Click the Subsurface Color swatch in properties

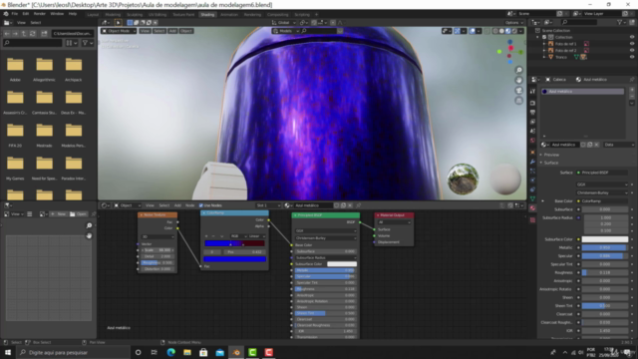605,239
